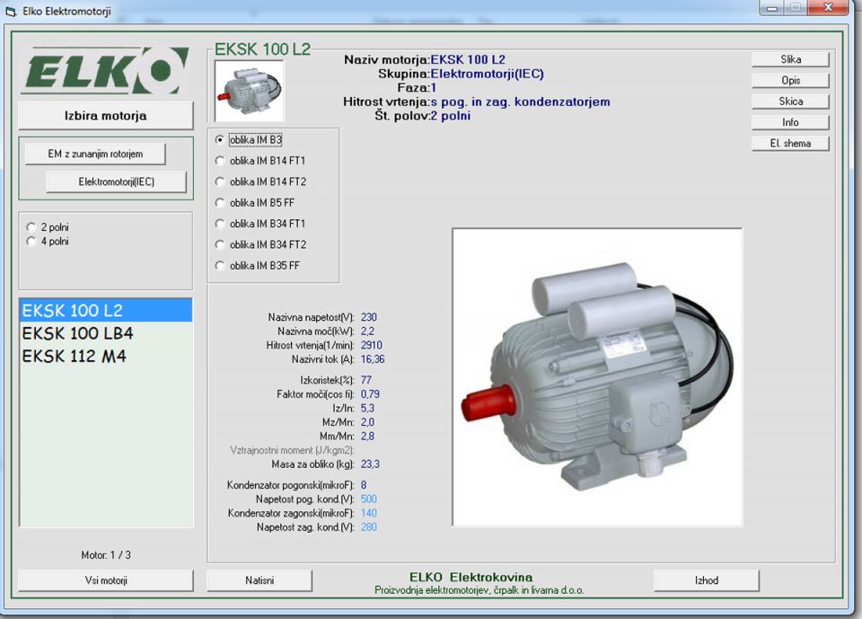Viewport: 862px width, 619px height.
Task: Select EKSK 100 L2 in motor list
Action: [106, 310]
